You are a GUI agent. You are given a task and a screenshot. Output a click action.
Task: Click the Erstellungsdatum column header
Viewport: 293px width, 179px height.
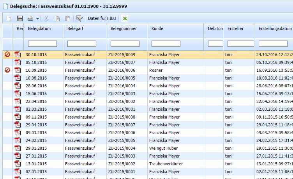[275, 28]
